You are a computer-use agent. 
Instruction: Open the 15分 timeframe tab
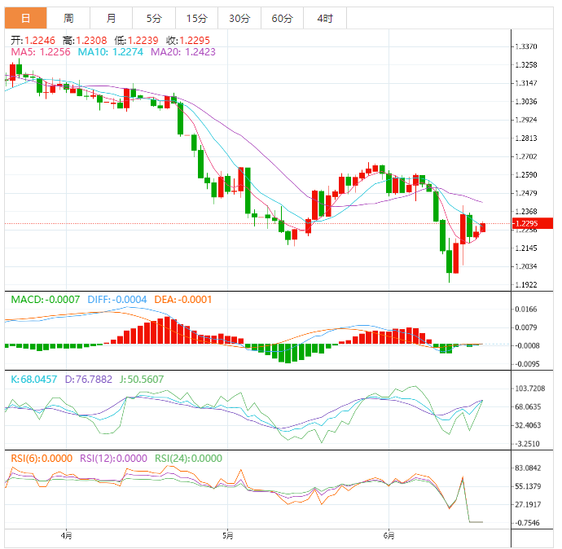click(197, 18)
